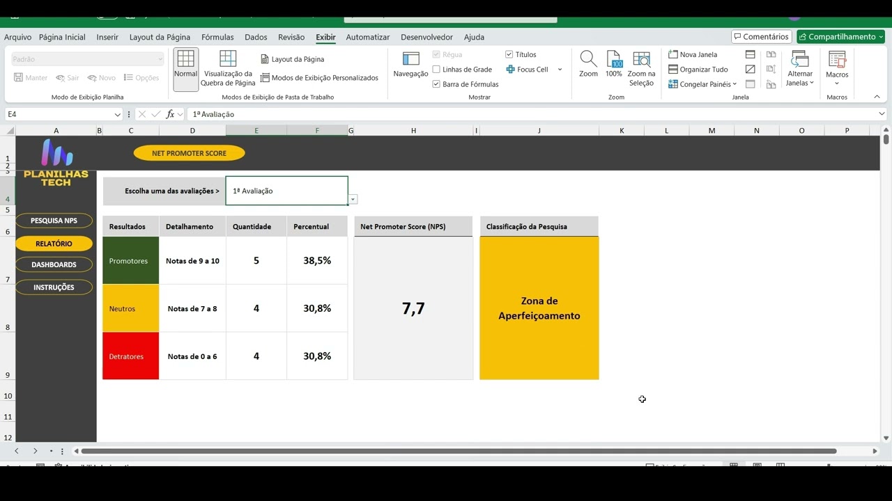Switch to the Automatizar tab
This screenshot has height=501, width=892.
click(x=368, y=37)
